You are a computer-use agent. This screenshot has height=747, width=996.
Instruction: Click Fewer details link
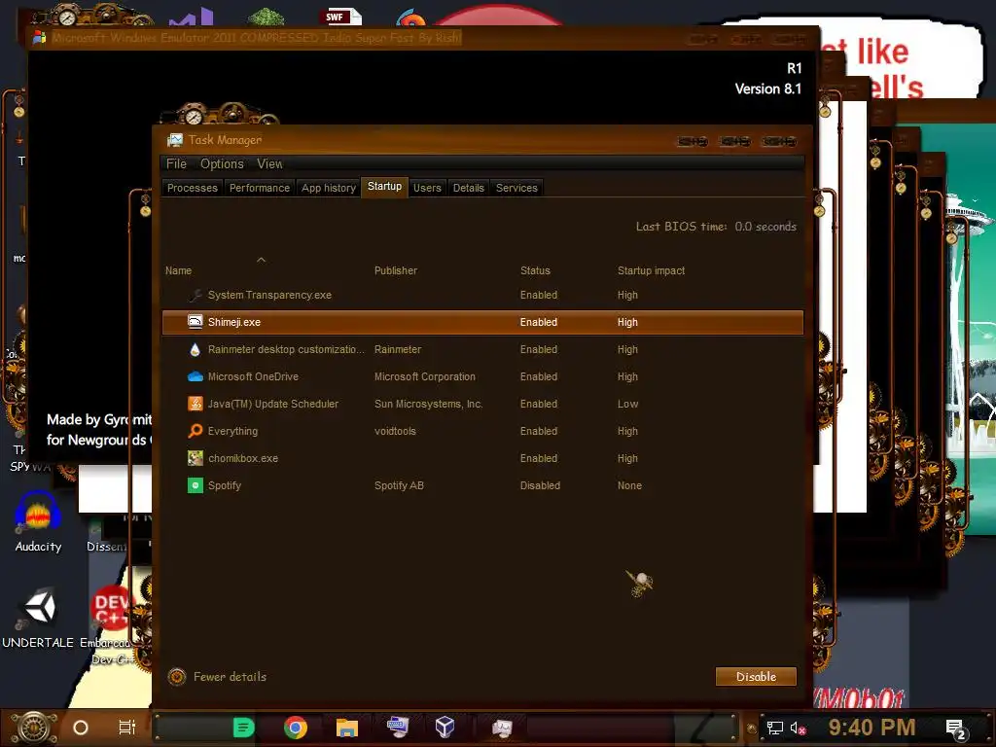pos(230,677)
